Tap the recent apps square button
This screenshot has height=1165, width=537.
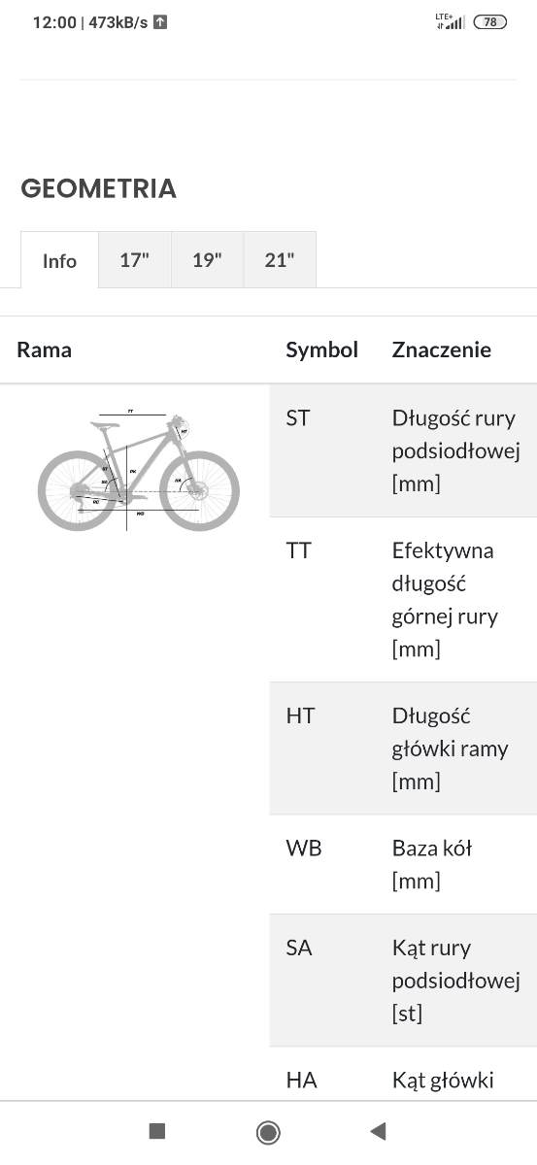coord(157,1131)
